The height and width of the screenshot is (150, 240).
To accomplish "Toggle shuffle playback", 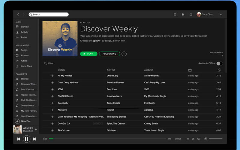I will [193, 139].
